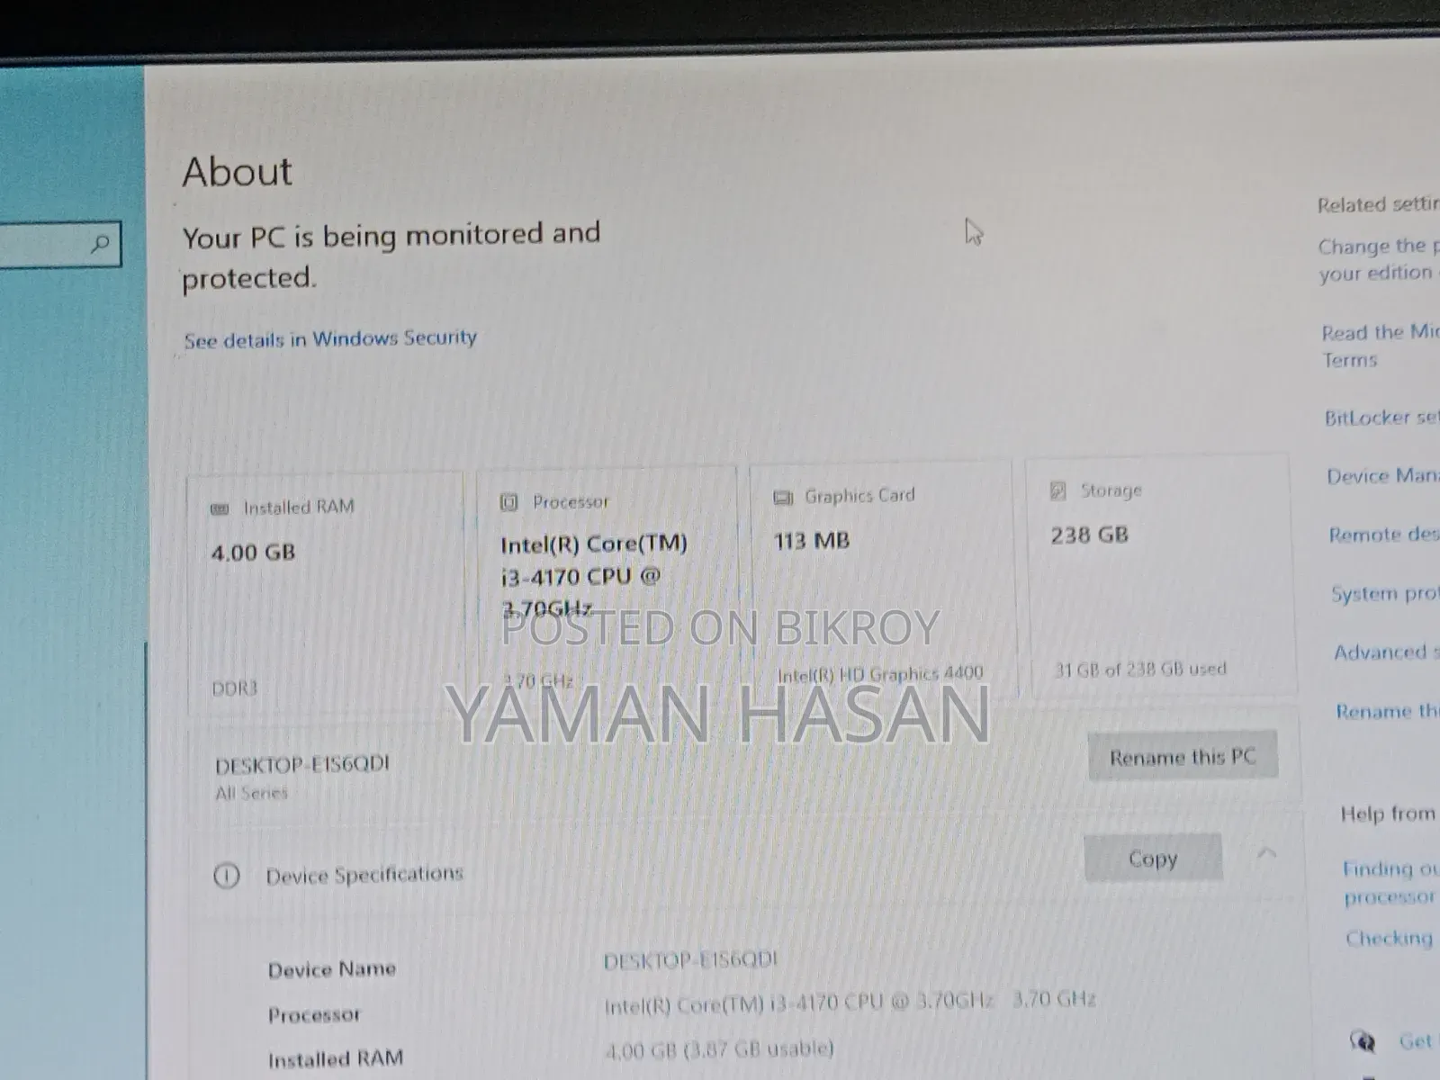1440x1080 pixels.
Task: Select the 4.00 GB installed RAM value
Action: click(x=253, y=552)
